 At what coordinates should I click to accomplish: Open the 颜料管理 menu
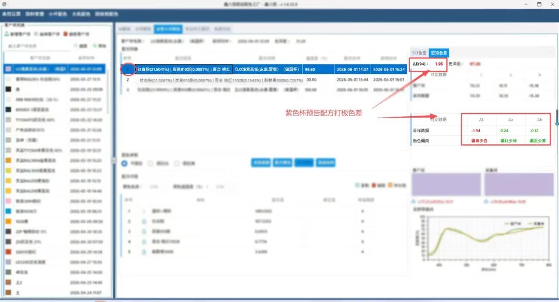click(35, 14)
